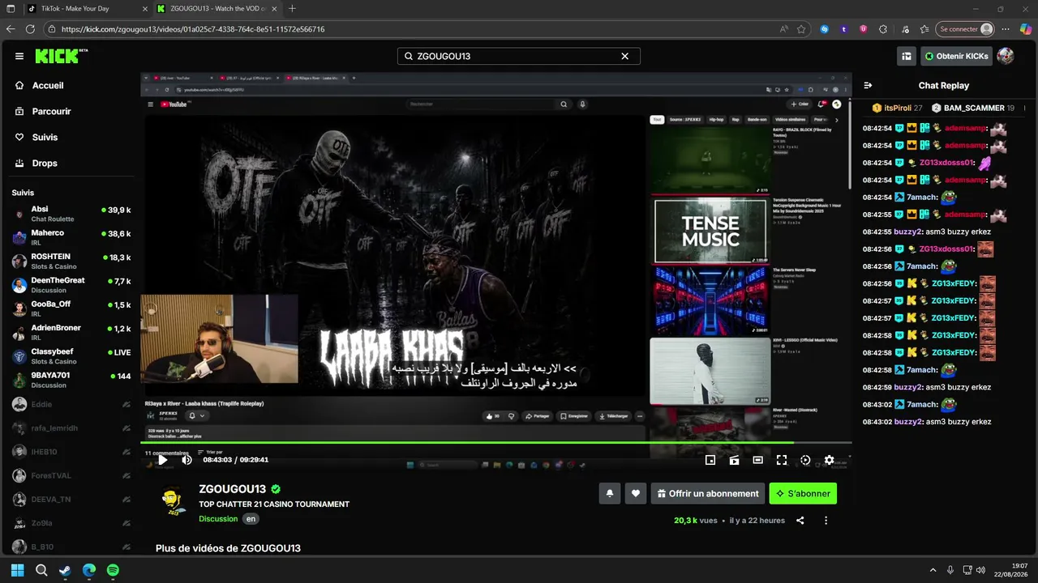This screenshot has height=583, width=1038.
Task: Open GooBa_Off's channel in the sidebar
Action: 71,309
